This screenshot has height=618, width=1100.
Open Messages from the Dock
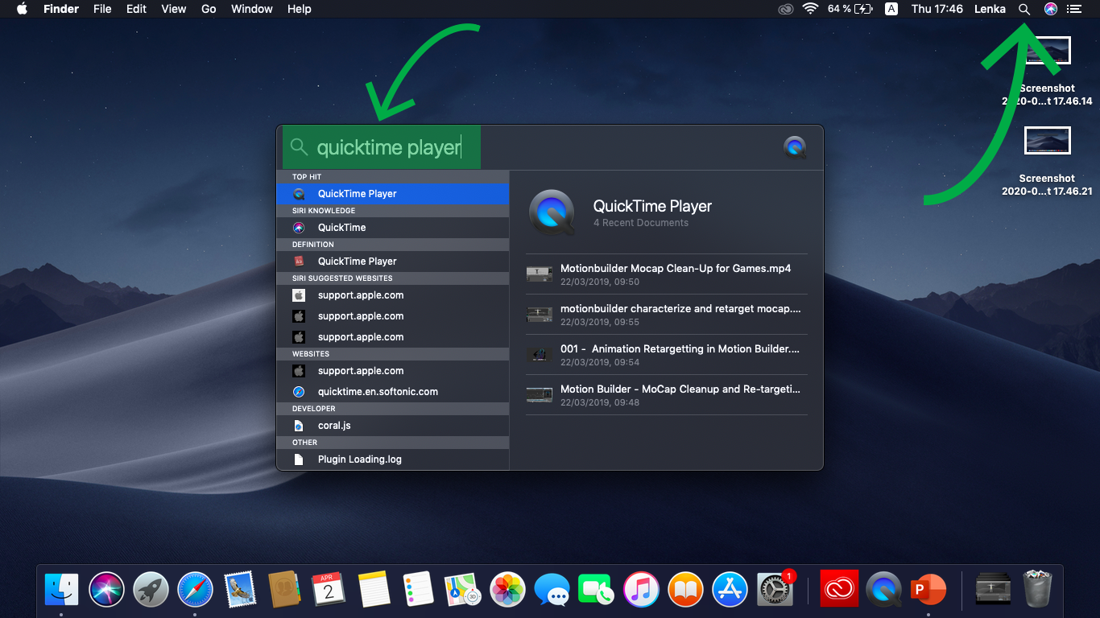tap(552, 590)
